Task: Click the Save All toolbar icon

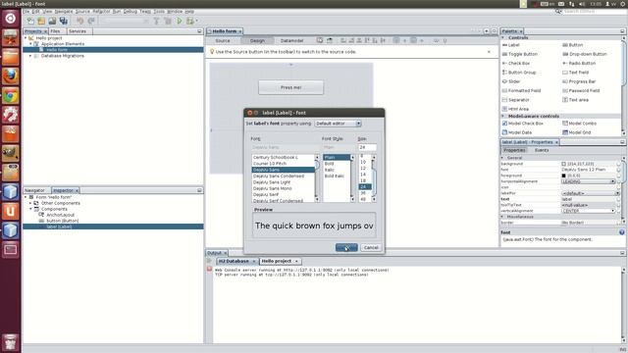Action: 63,21
